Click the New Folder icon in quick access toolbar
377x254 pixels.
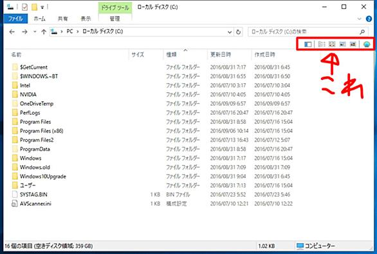tap(34, 7)
